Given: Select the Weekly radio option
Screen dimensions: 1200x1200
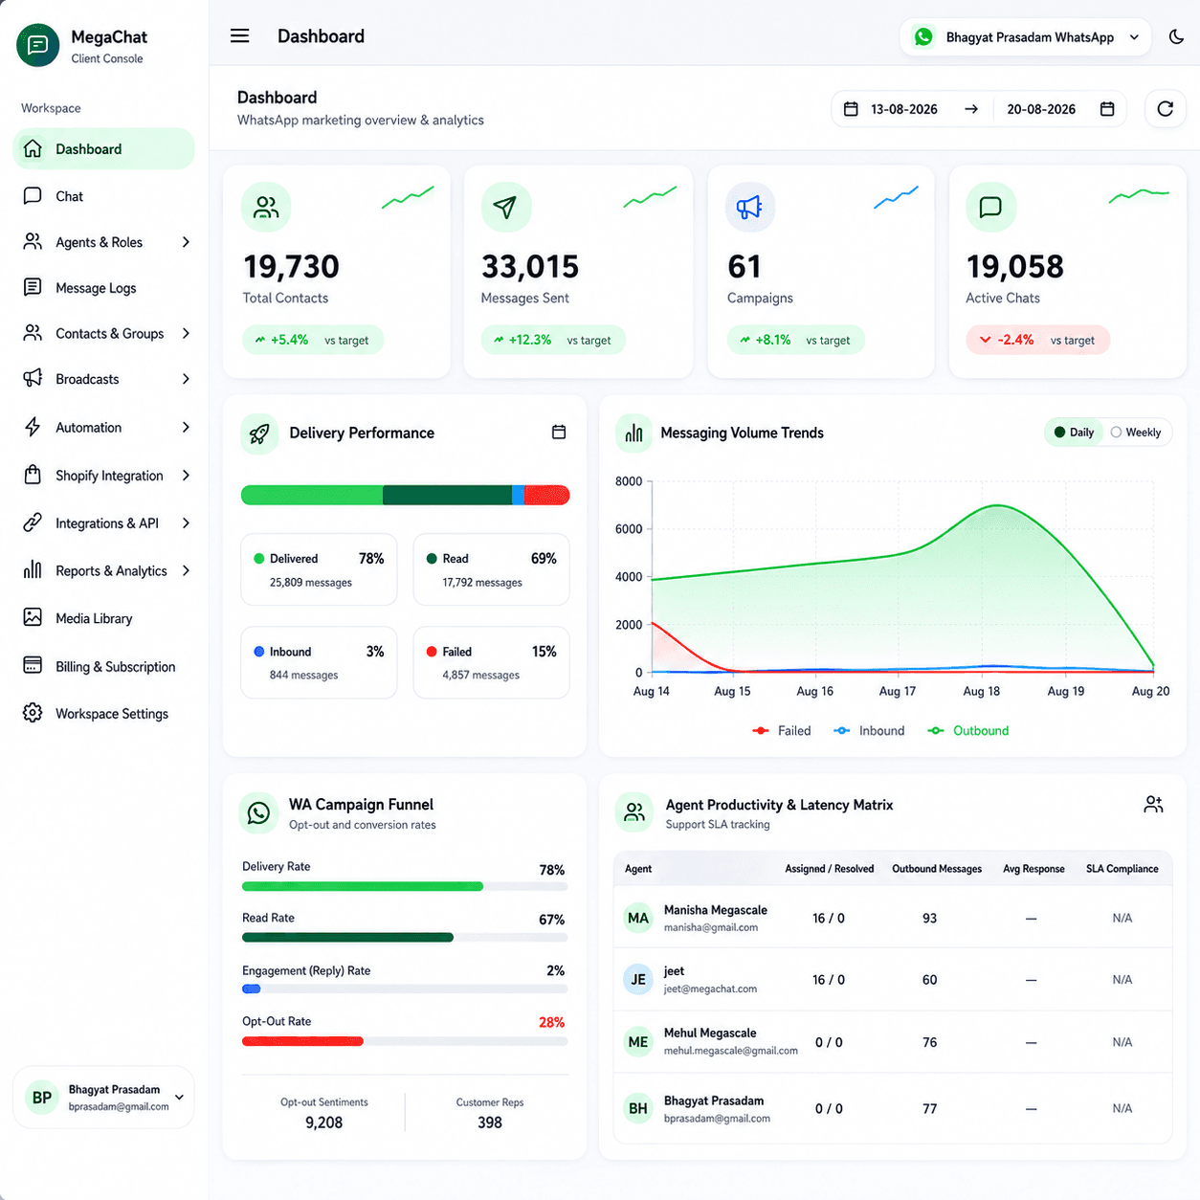Looking at the screenshot, I should click(x=1136, y=433).
